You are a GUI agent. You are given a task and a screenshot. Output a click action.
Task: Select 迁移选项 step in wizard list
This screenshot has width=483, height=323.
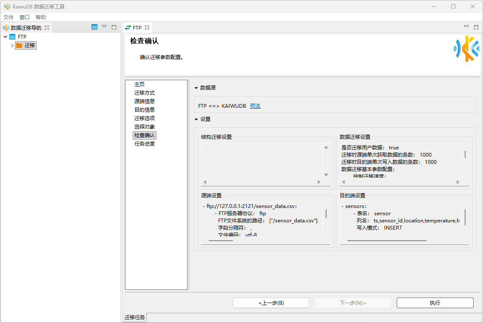pyautogui.click(x=145, y=118)
